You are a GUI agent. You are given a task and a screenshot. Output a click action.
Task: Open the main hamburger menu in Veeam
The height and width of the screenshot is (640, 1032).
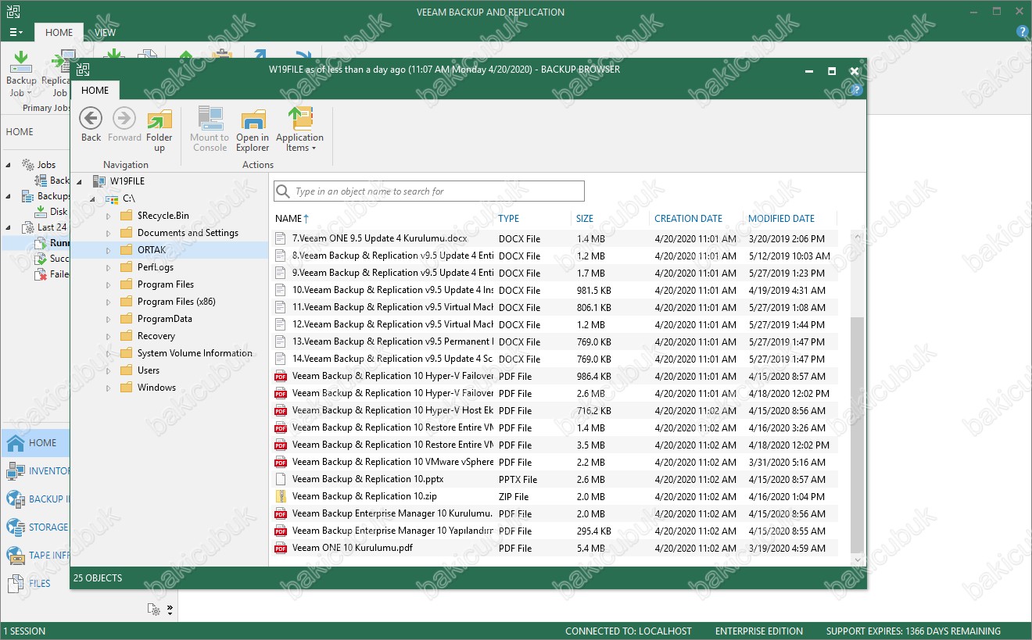coord(16,33)
